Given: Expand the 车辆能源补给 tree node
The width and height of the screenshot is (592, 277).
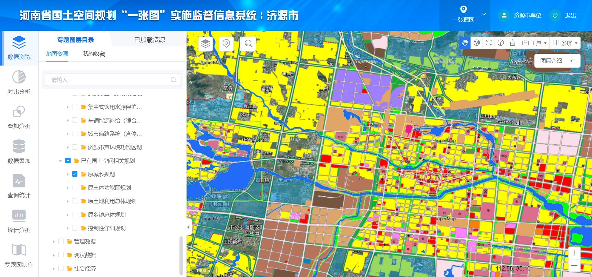Looking at the screenshot, I should coord(68,121).
